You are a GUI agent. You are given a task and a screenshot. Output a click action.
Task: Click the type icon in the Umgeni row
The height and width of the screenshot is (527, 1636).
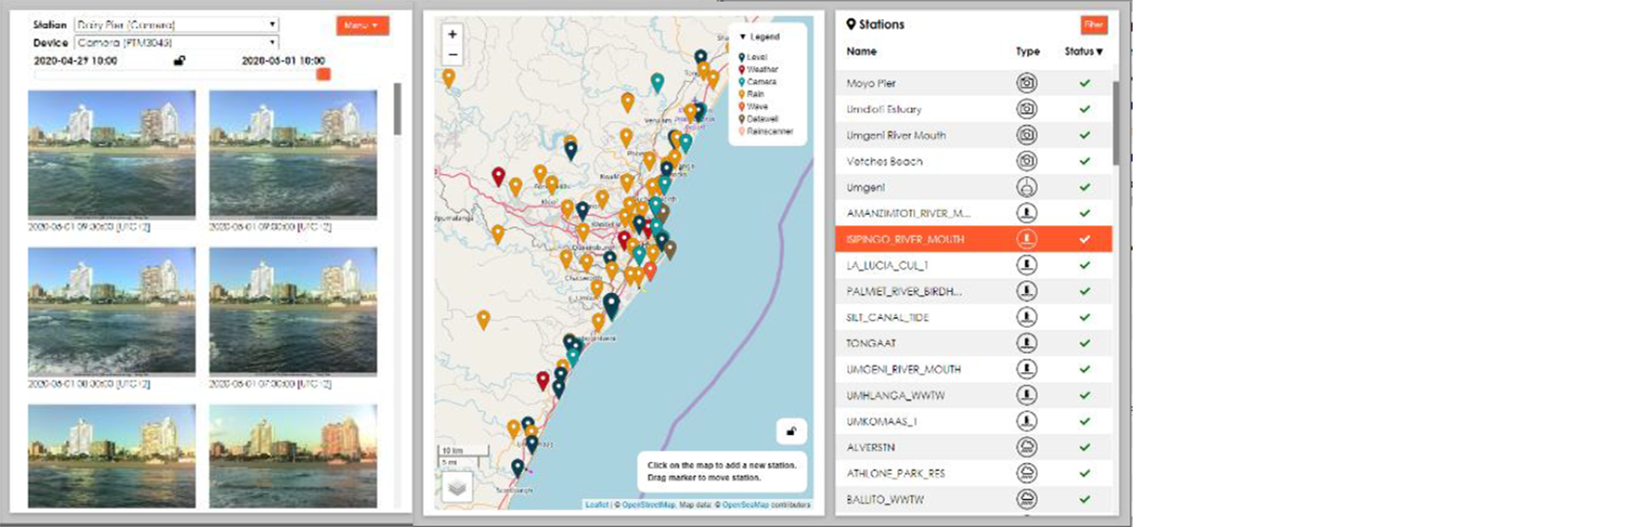pos(1026,187)
